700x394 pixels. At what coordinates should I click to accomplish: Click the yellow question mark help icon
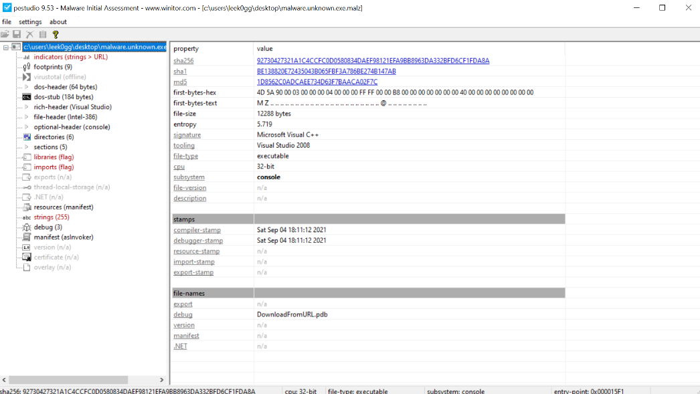point(56,34)
